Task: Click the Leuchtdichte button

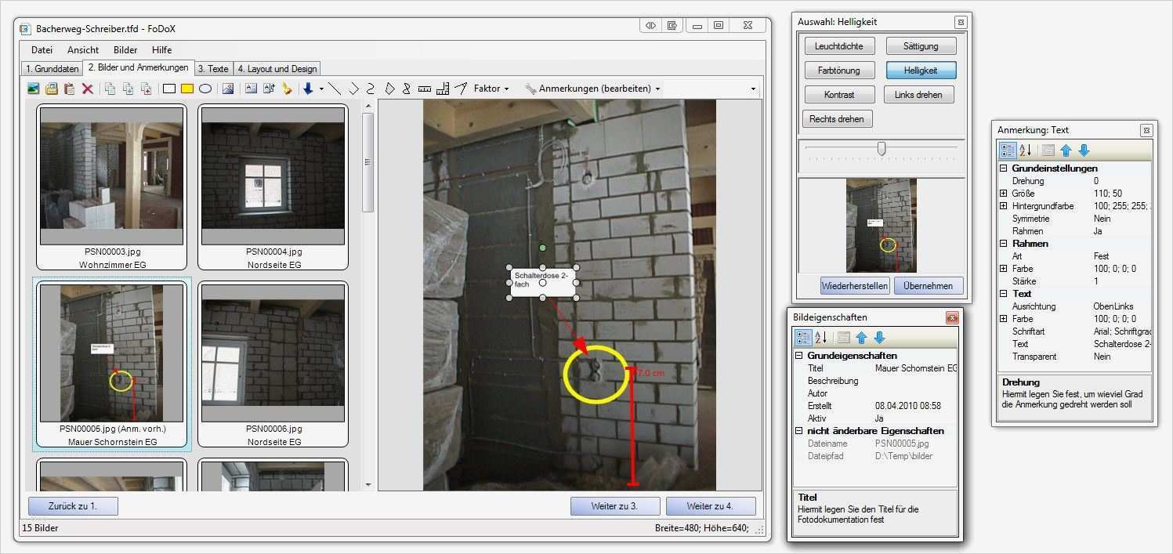Action: [838, 46]
